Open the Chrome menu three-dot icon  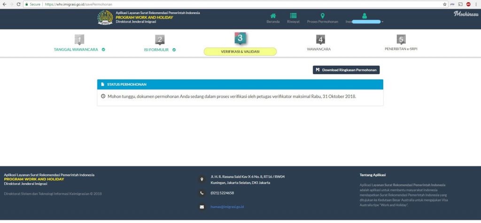(x=476, y=4)
